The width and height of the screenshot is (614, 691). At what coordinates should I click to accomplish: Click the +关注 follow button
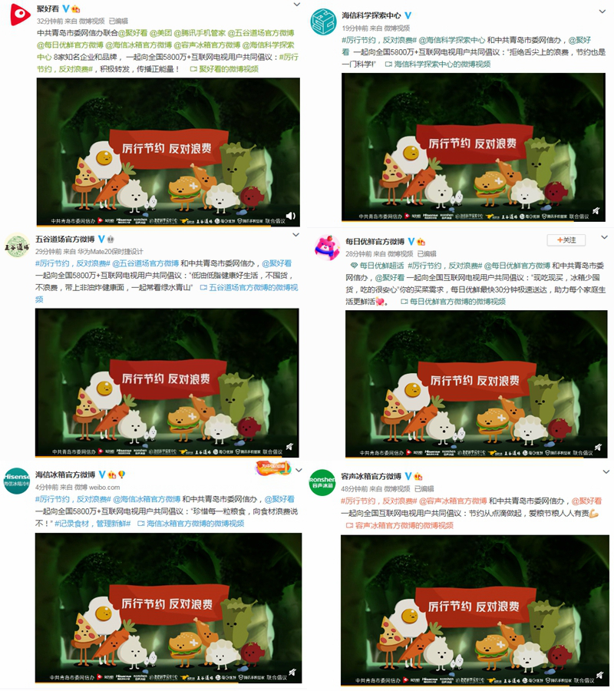[566, 240]
